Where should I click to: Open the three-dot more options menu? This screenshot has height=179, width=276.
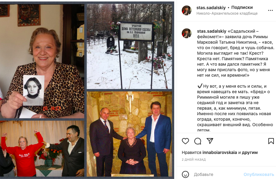[x=270, y=10]
